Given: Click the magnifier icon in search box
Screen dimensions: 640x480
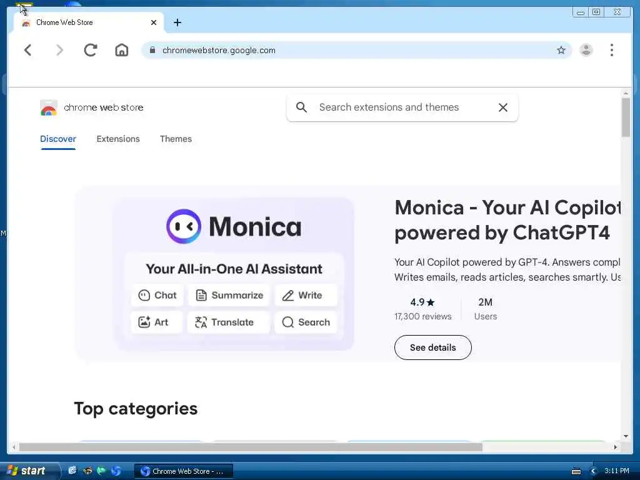Looking at the screenshot, I should coord(301,107).
